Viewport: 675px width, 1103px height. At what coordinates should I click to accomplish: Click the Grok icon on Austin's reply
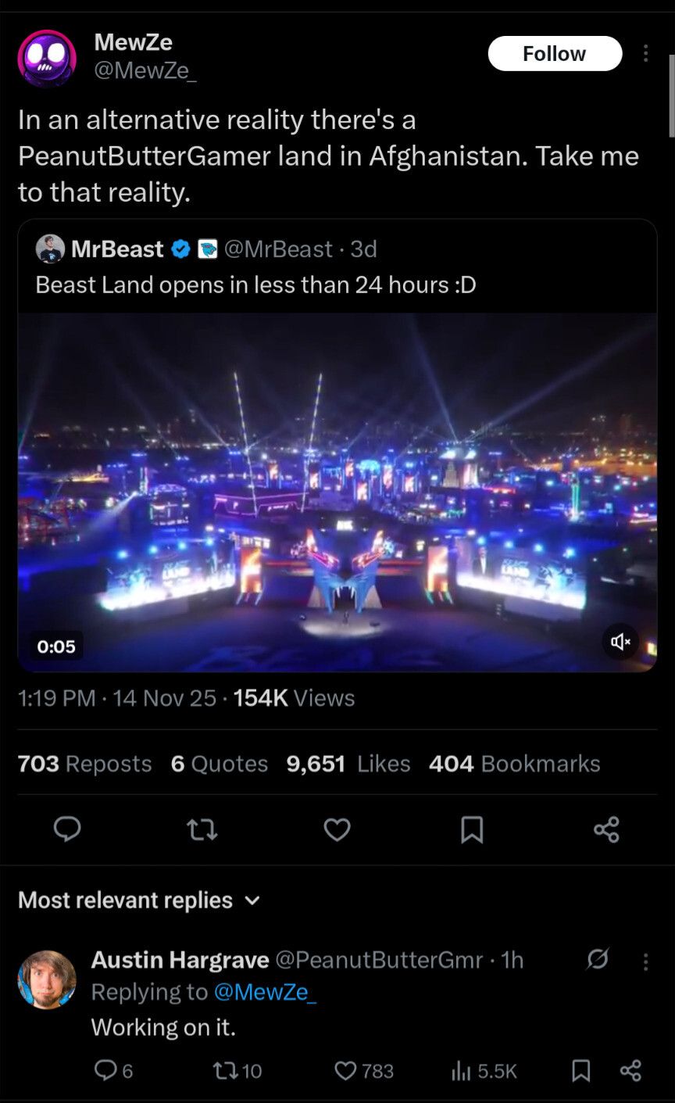click(x=598, y=959)
